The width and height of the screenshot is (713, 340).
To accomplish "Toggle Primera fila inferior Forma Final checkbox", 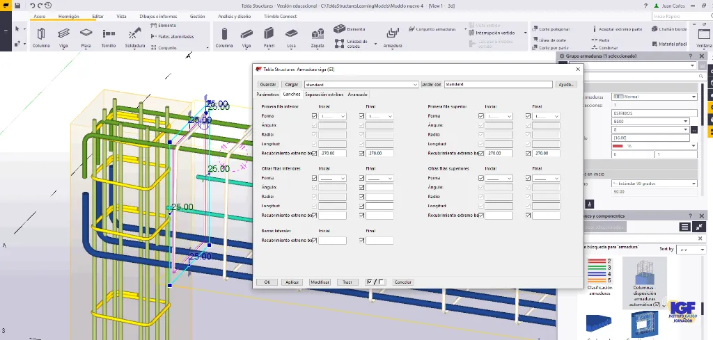I will tap(362, 116).
